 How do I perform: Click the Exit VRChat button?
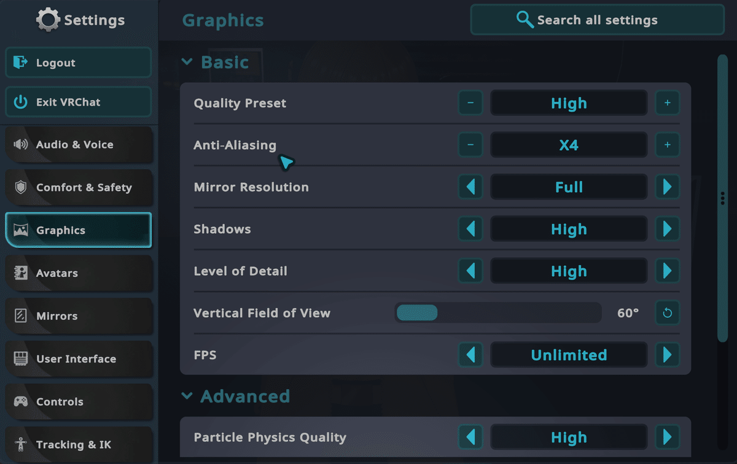coord(79,102)
